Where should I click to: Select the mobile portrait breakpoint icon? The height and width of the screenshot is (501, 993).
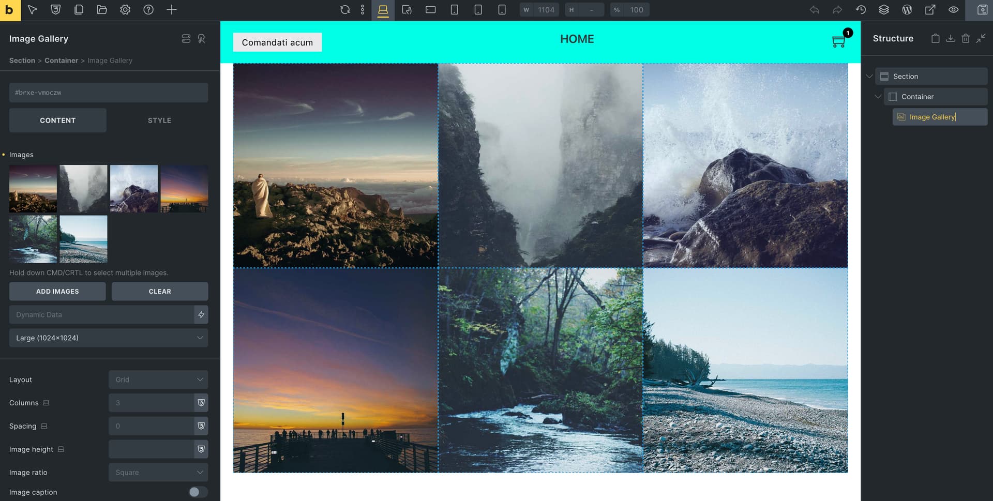point(502,10)
